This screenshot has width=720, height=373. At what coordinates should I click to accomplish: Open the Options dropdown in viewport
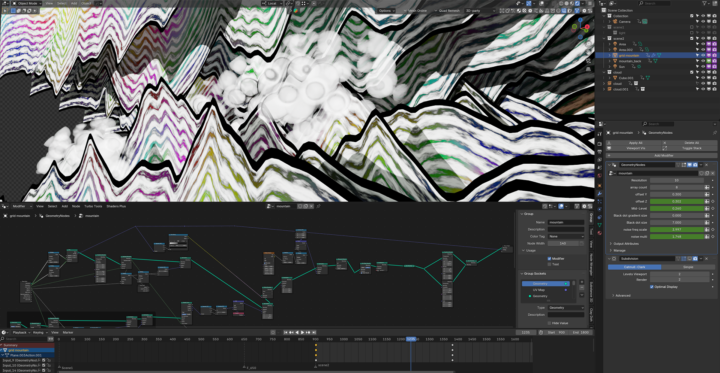tap(387, 11)
